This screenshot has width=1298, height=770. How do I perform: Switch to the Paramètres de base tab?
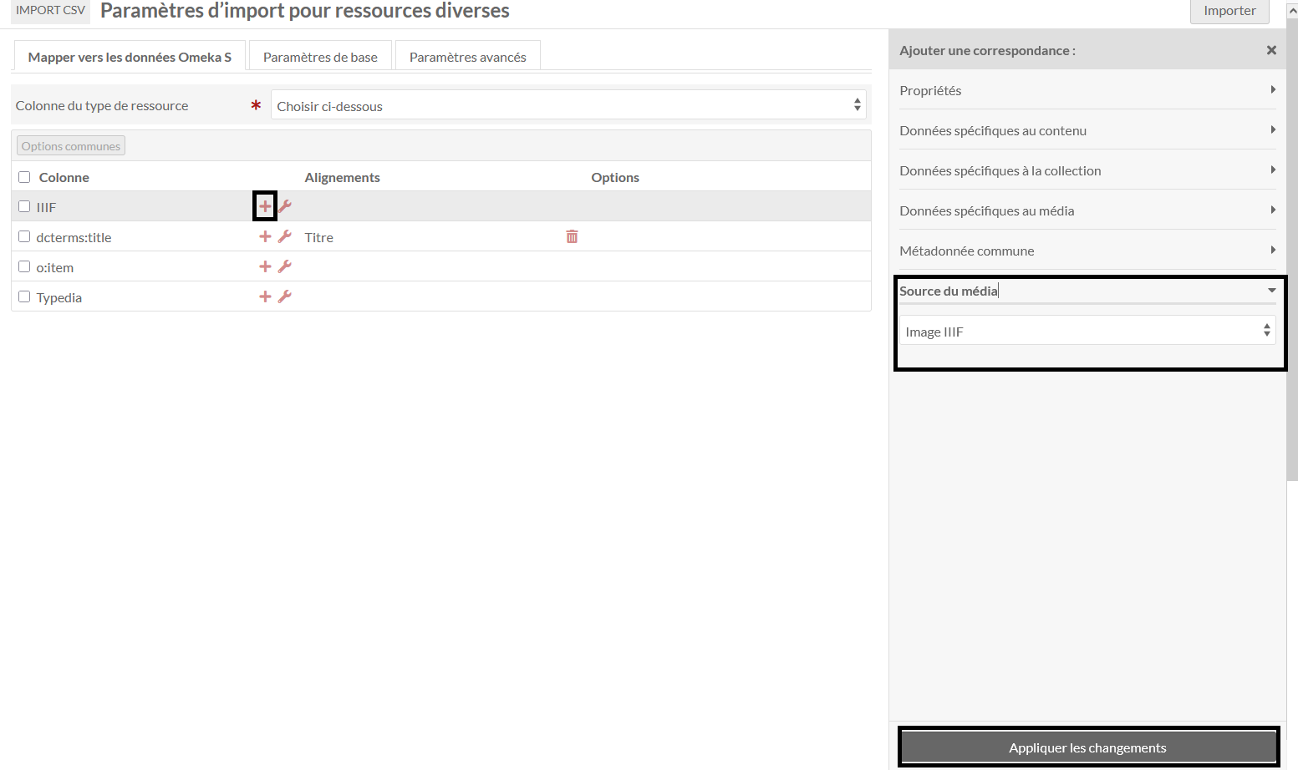pyautogui.click(x=320, y=57)
